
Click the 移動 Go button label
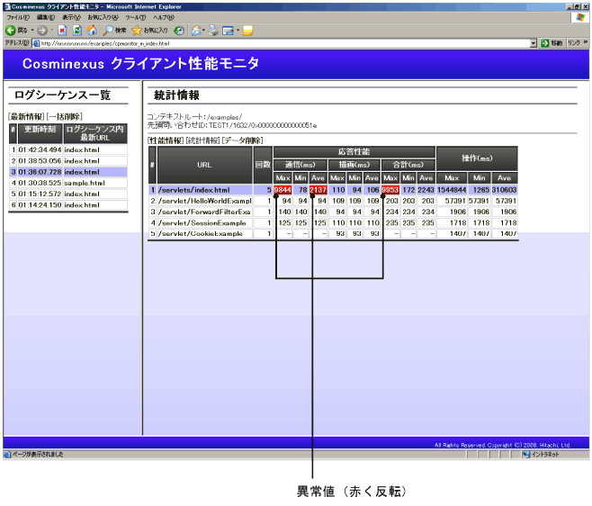557,43
